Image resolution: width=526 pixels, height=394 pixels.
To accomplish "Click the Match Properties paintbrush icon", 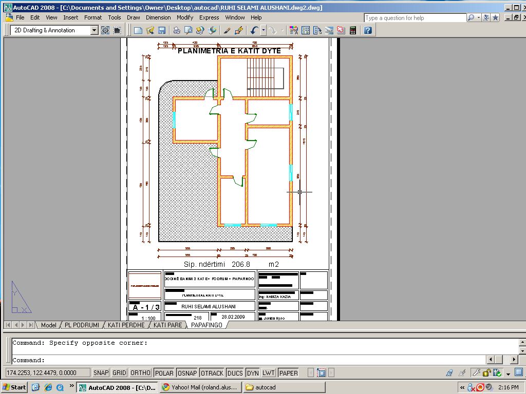I will coord(227,30).
